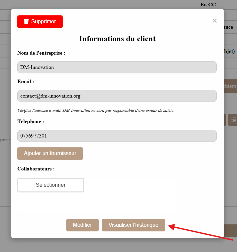
Task: Open the Sélectionner collaborators dropdown
Action: (x=51, y=185)
